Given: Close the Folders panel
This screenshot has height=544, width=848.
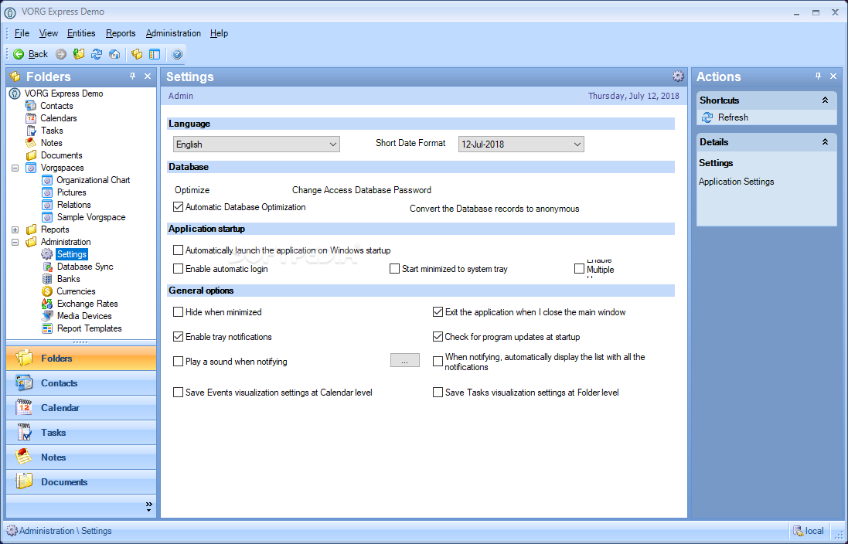Looking at the screenshot, I should pyautogui.click(x=148, y=76).
